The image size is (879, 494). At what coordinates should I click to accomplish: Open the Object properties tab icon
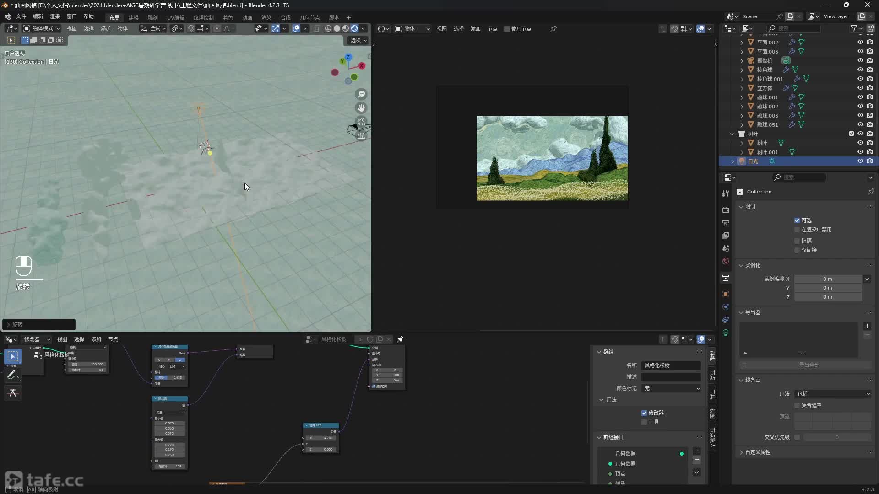[726, 294]
